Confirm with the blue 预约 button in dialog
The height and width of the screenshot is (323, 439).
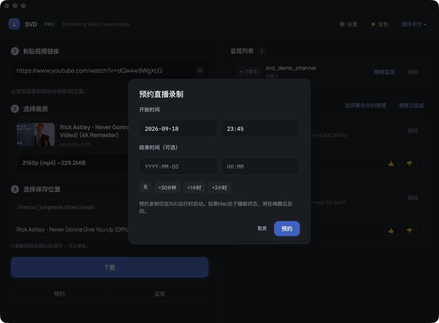287,229
